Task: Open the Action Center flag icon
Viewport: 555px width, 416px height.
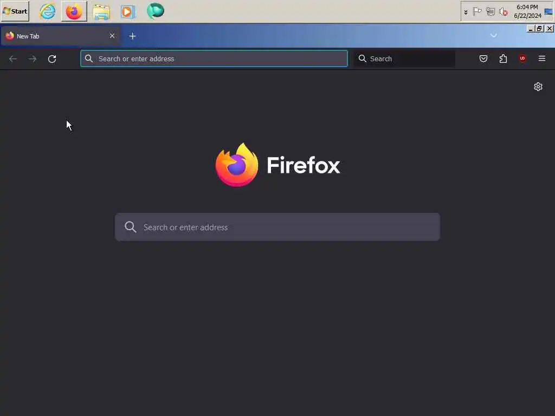Action: pyautogui.click(x=477, y=12)
